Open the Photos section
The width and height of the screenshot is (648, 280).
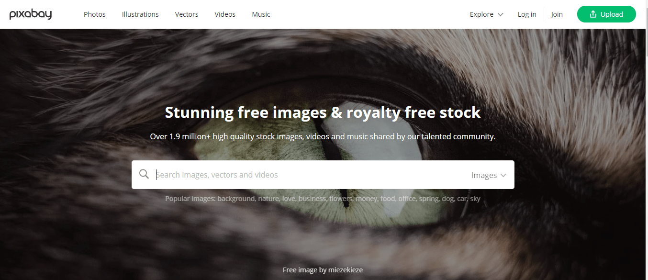coord(95,14)
